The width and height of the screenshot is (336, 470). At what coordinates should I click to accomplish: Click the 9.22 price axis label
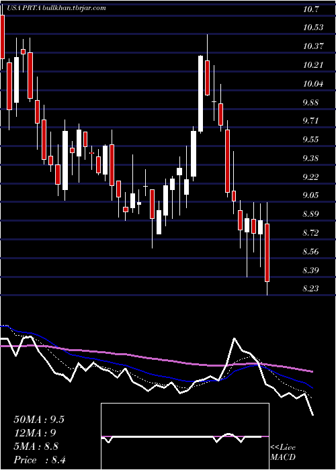tap(312, 177)
